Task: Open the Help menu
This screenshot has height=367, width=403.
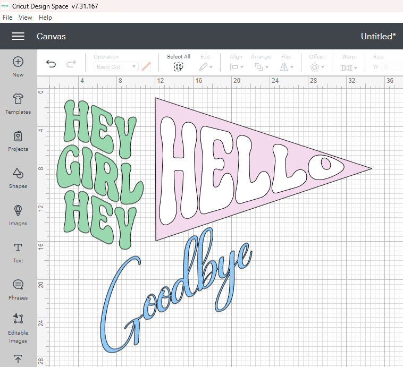Action: (46, 18)
